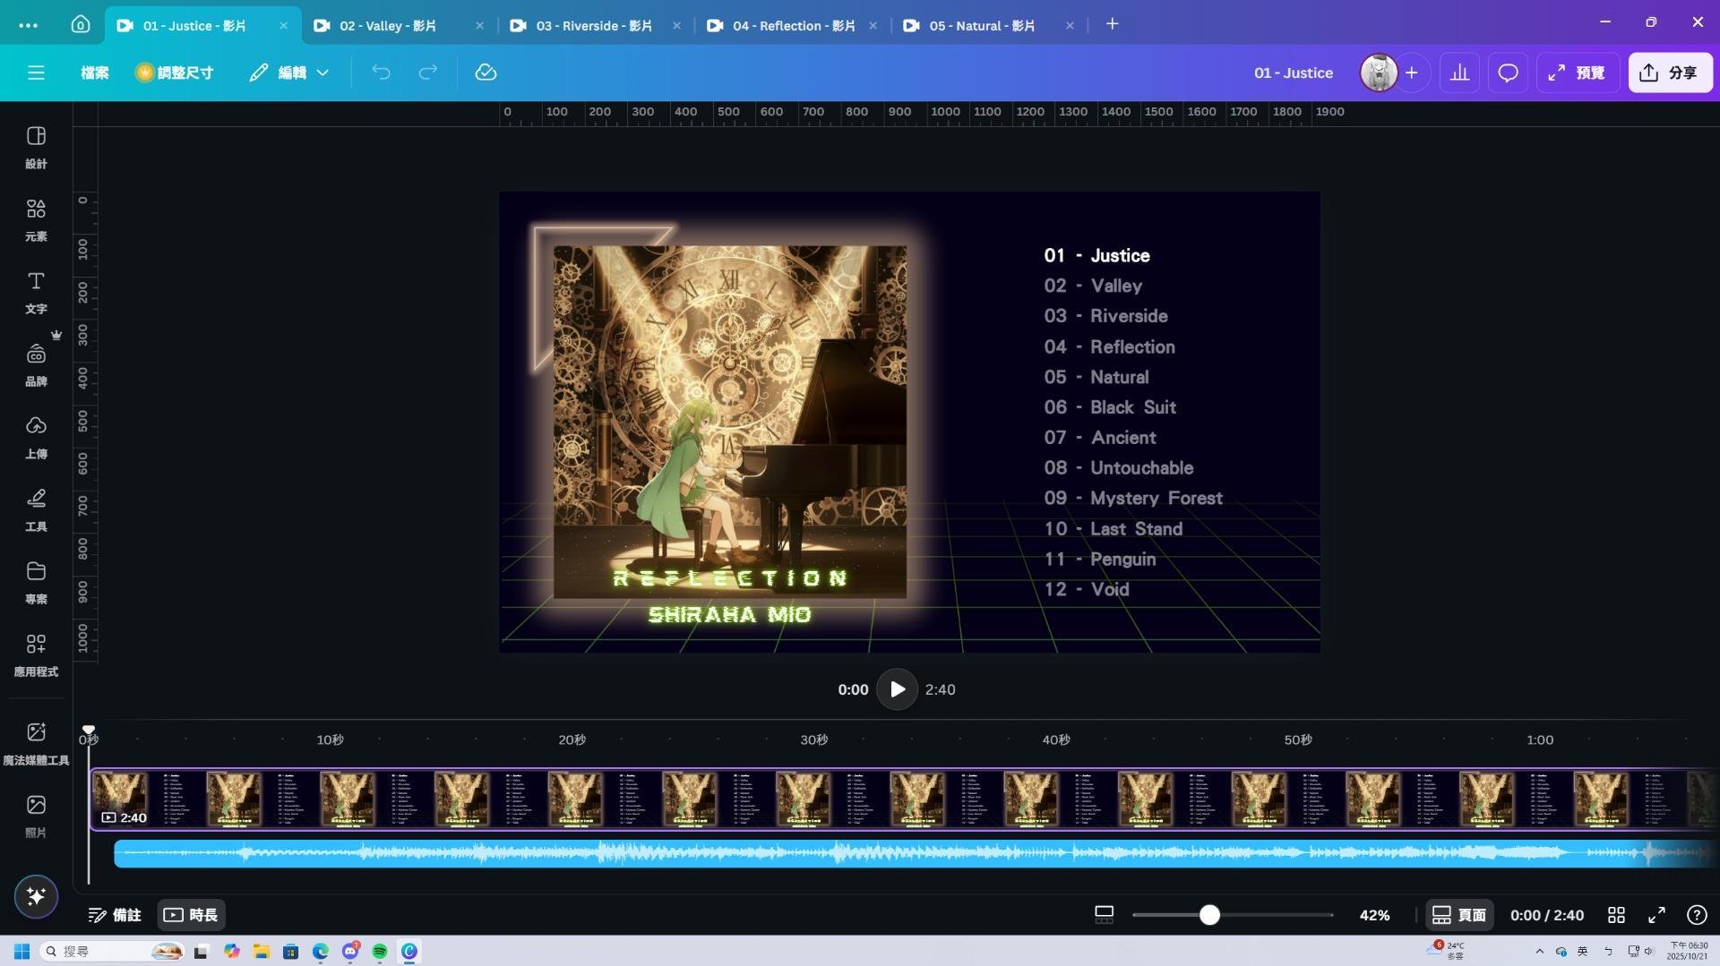This screenshot has height=966, width=1720.
Task: Open the 元素 (Elements) sidebar panel
Action: [x=36, y=219]
